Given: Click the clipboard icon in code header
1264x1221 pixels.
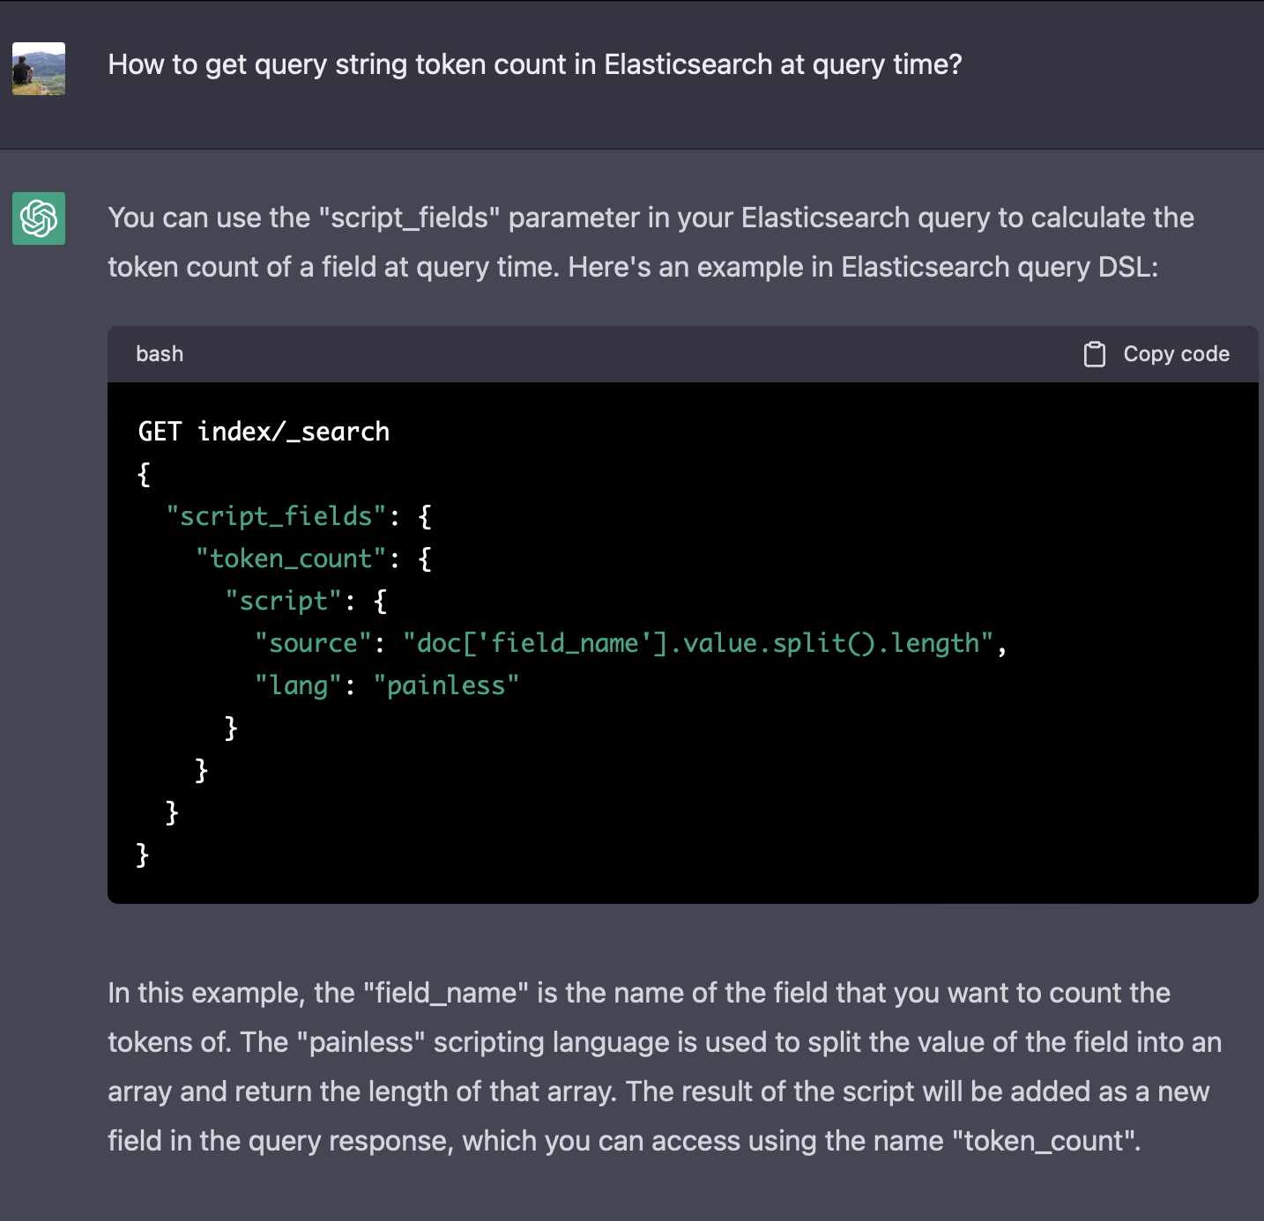Looking at the screenshot, I should pyautogui.click(x=1094, y=354).
